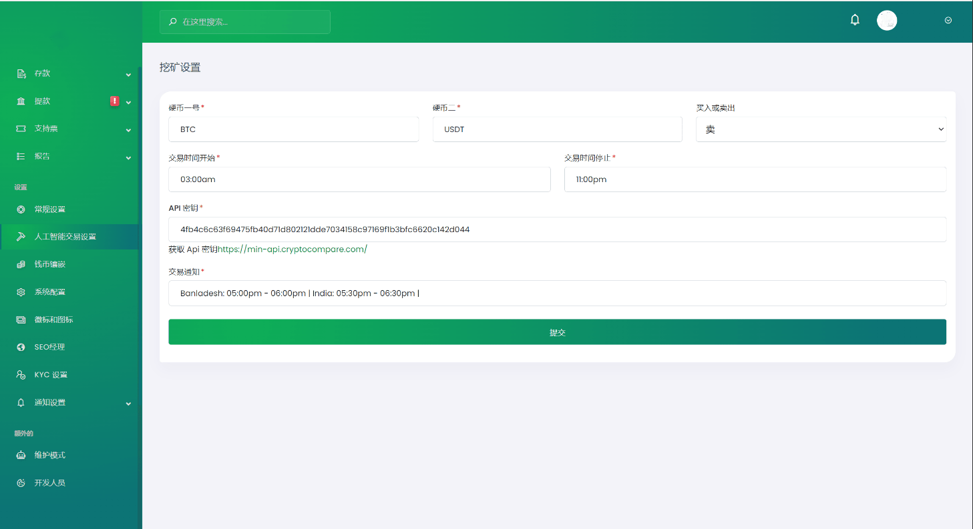
Task: Click the 交易通知 input field
Action: tap(557, 294)
